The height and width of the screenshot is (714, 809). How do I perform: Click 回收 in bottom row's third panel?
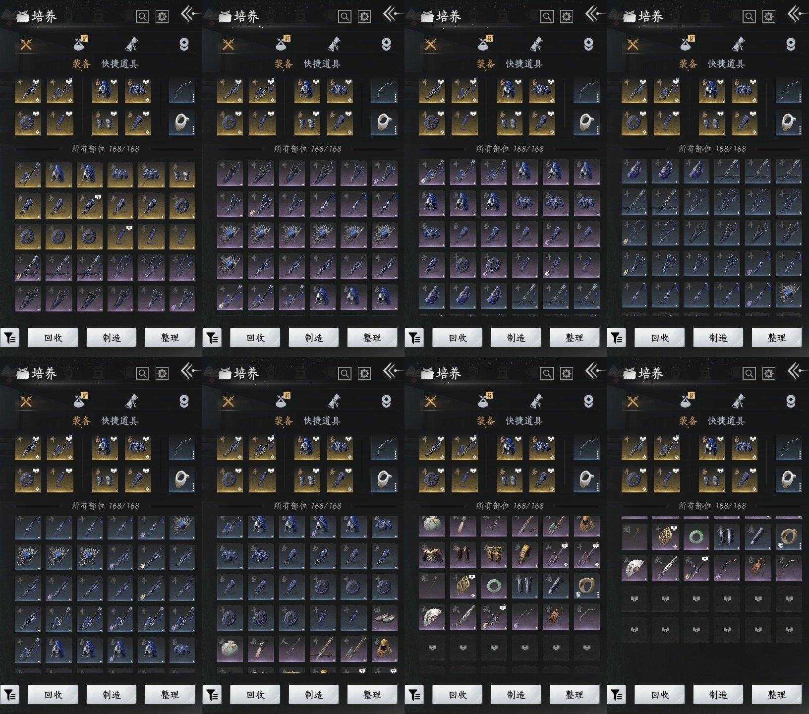(458, 695)
